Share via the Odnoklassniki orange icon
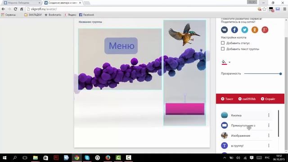Viewport: 288px width, 162px height. pyautogui.click(x=255, y=30)
